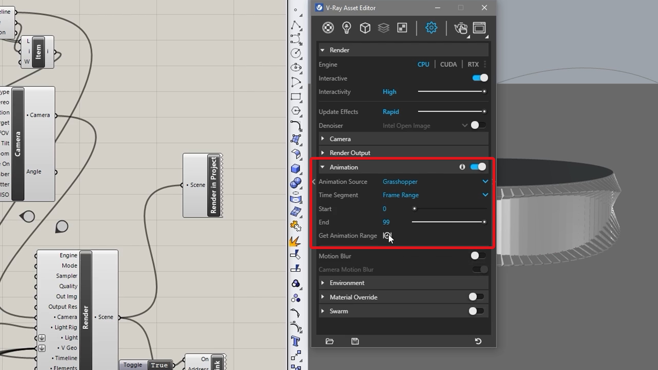Enable the Material Override toggle

coord(477,297)
